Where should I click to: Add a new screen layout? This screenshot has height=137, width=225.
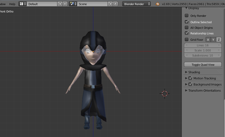click(x=60, y=4)
